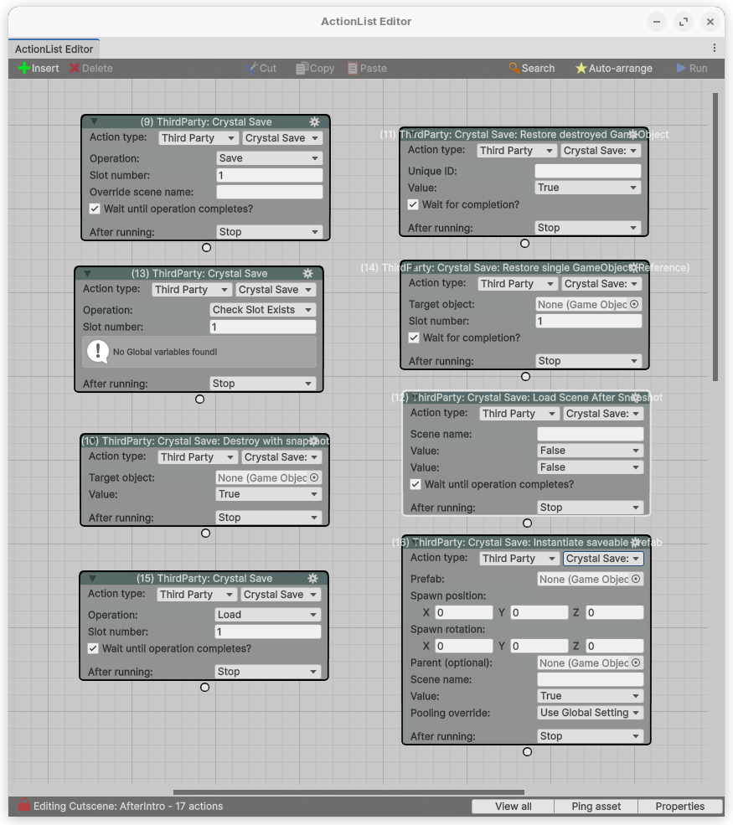Click the horizontal scrollbar at bottom
The image size is (733, 825).
pos(348,791)
